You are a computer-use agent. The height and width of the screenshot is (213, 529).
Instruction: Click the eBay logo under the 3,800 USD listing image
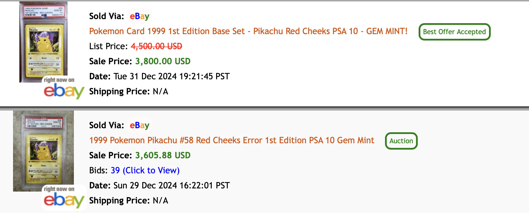pyautogui.click(x=64, y=88)
